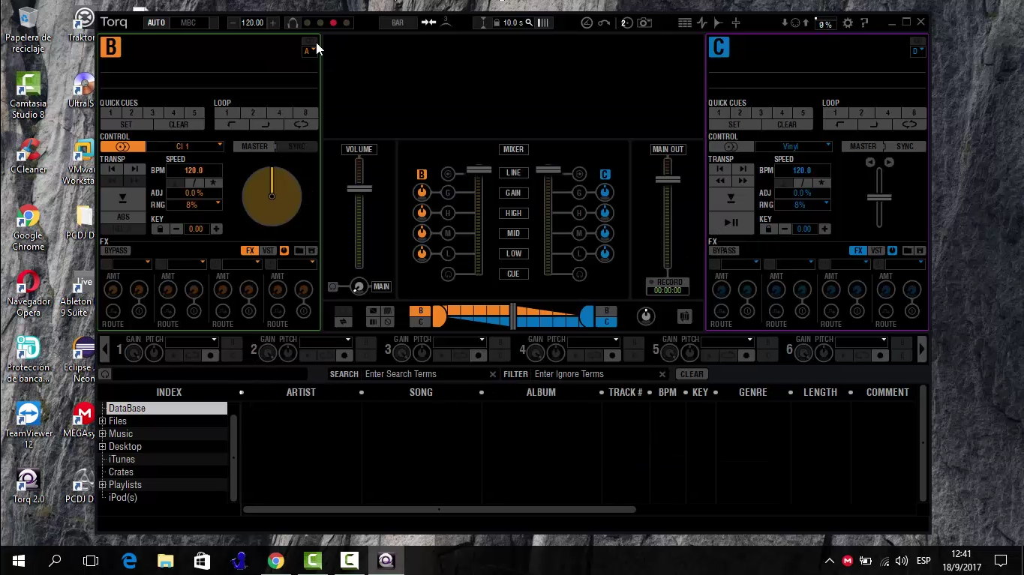Sort browser by GENRE column header
Screen dimensions: 1024x575
(752, 392)
